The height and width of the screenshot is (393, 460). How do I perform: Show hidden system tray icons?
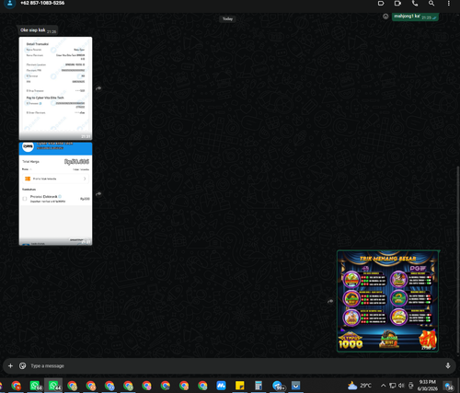coord(384,386)
